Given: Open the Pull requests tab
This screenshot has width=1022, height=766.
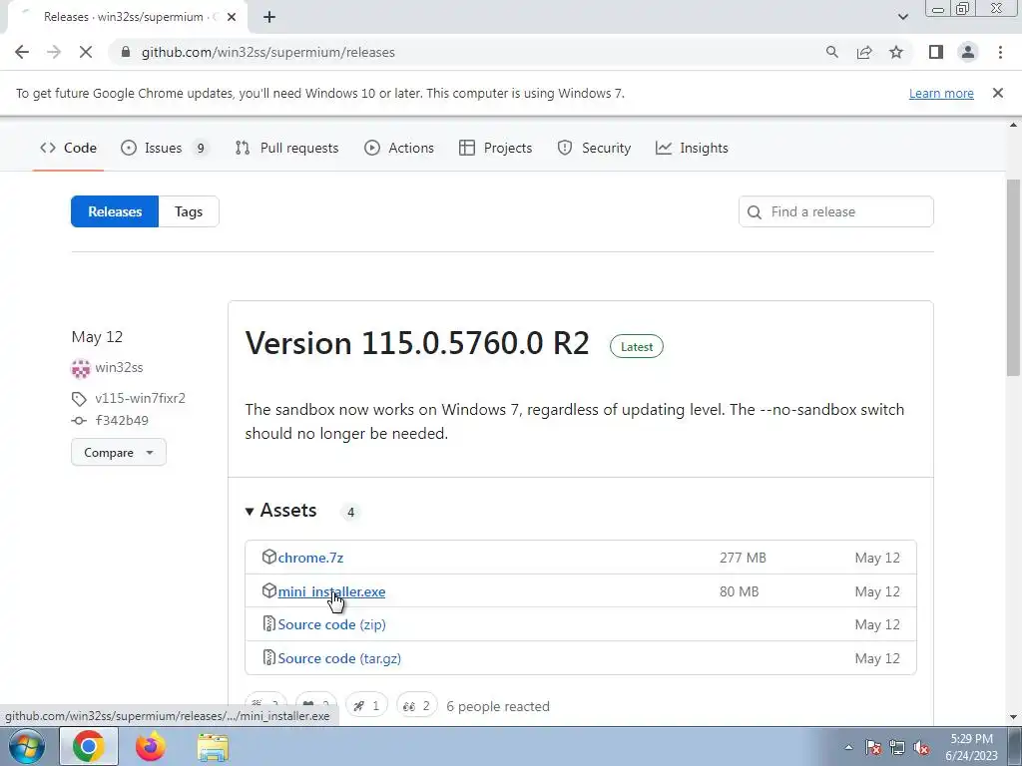Looking at the screenshot, I should [x=286, y=148].
